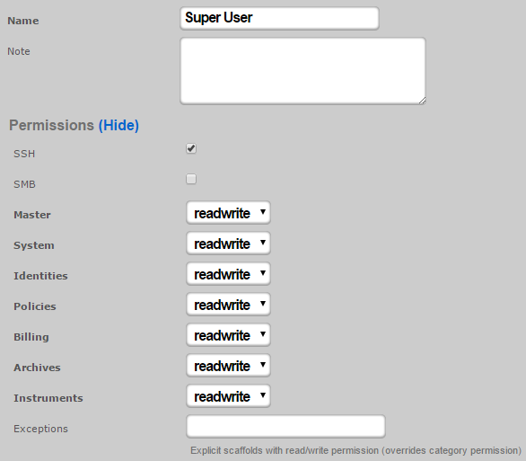Click inside the Note text area
The width and height of the screenshot is (526, 461).
coord(302,71)
